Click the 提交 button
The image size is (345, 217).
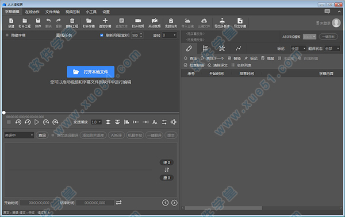pos(171,135)
